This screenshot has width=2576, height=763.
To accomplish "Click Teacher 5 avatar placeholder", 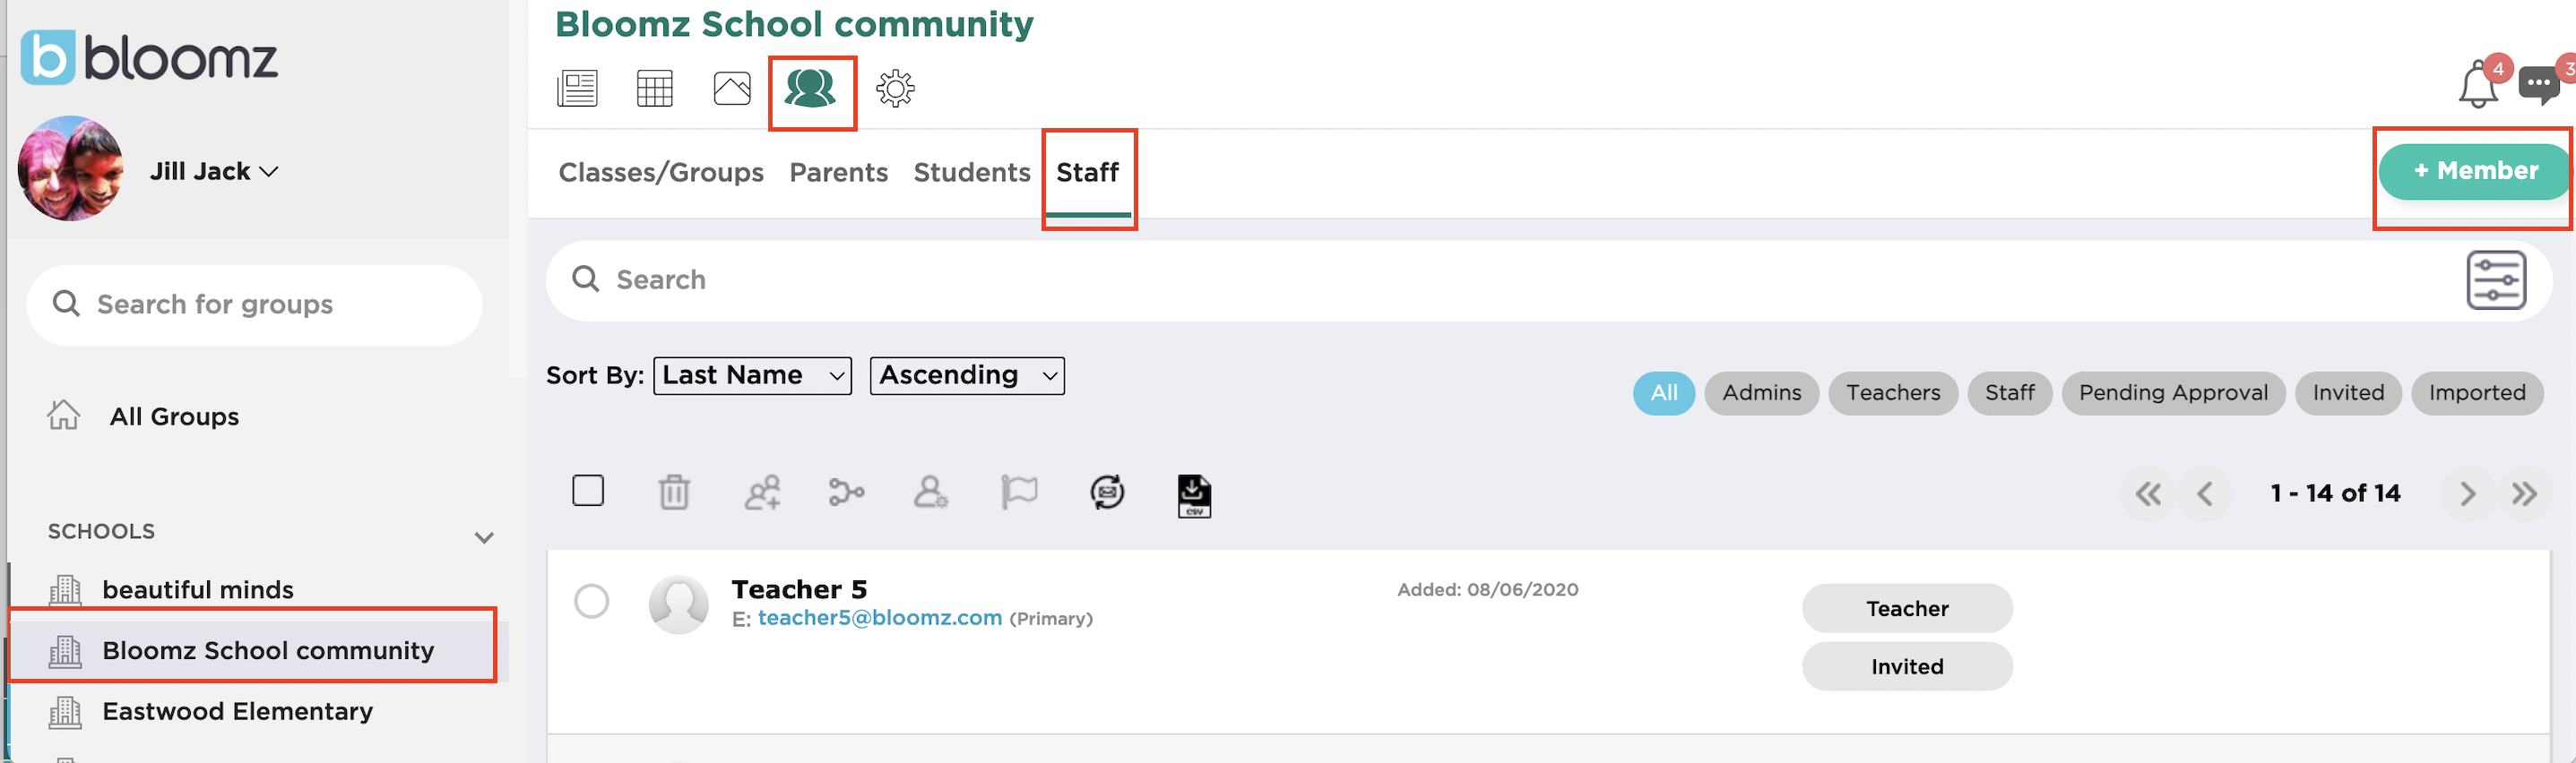I will [x=679, y=604].
